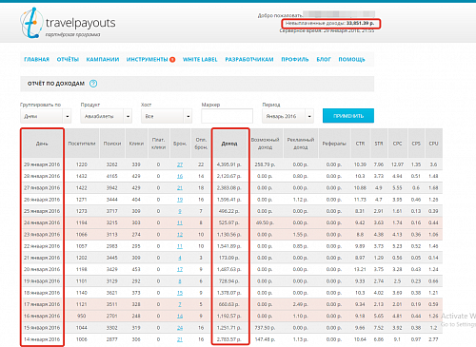Select the 25 января 2016 date cell

coord(42,211)
